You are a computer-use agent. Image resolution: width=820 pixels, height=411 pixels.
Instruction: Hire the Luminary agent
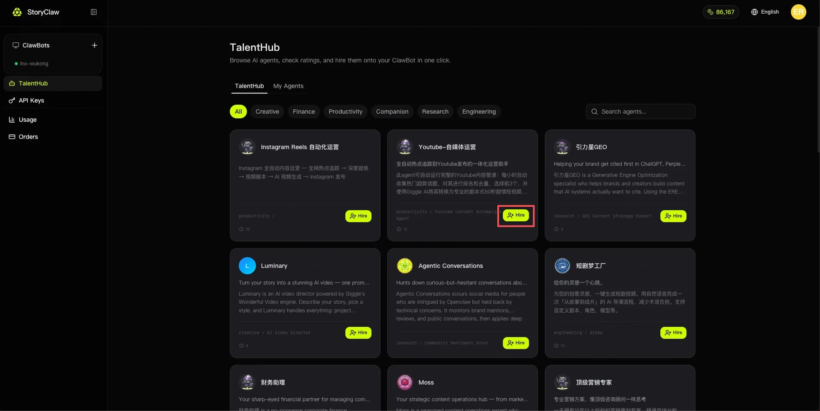pos(358,333)
